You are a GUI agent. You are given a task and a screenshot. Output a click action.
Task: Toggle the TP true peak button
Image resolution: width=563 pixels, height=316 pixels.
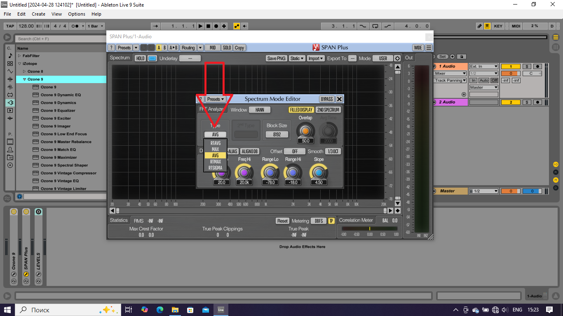click(331, 221)
